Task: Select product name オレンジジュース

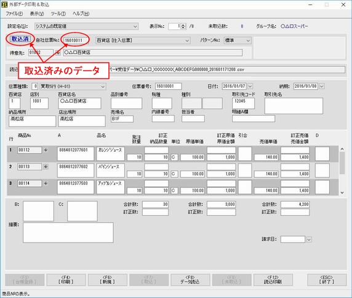Action: click(x=110, y=154)
